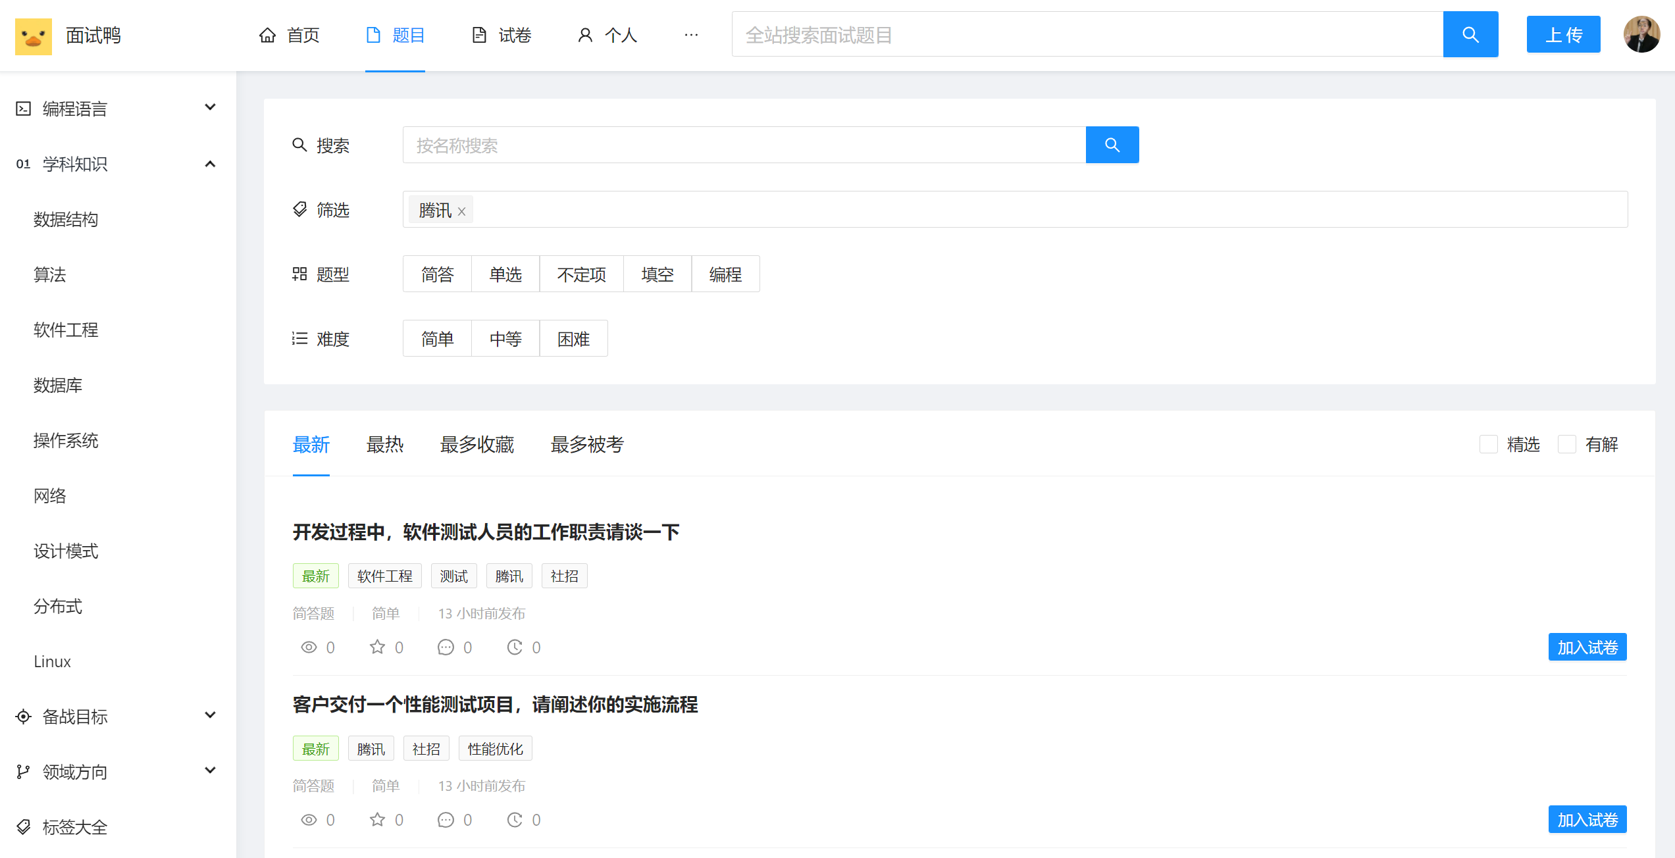Expand the 编程语言 sidebar section

[117, 109]
